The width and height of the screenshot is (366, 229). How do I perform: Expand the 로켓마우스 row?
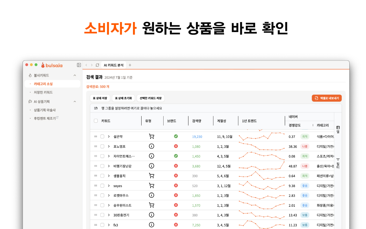(x=109, y=195)
